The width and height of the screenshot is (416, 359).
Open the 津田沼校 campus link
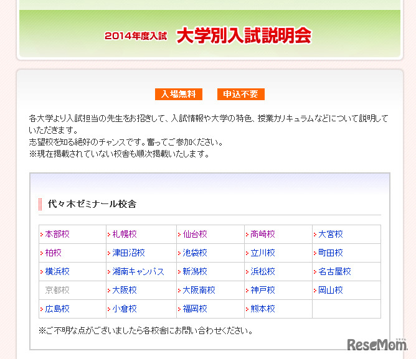[x=128, y=253]
